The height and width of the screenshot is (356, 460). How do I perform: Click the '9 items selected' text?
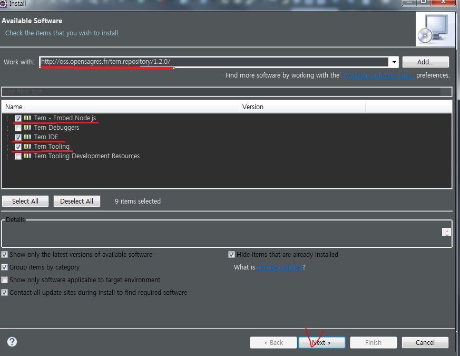pos(138,201)
